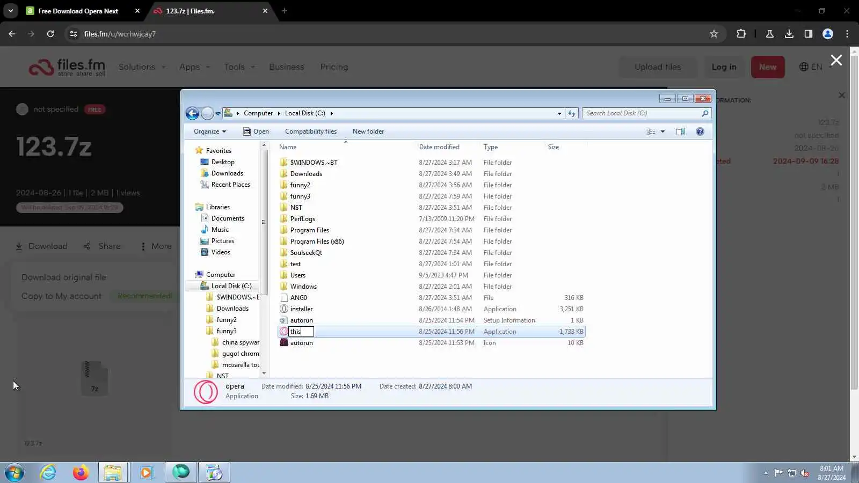Create a New folder from the toolbar
This screenshot has height=483, width=859.
coord(368,131)
